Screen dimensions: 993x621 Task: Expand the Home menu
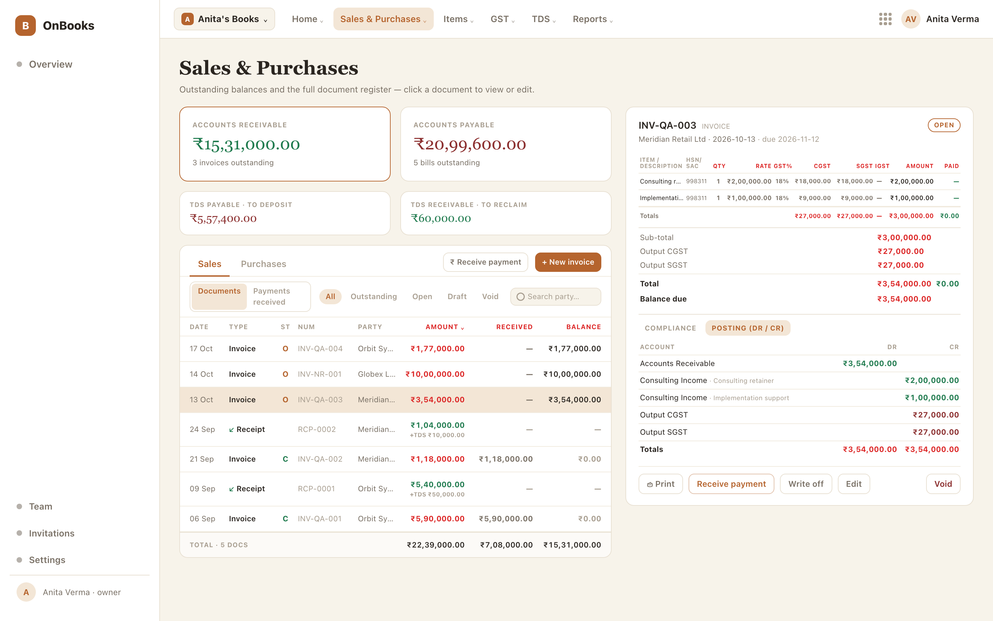(x=307, y=19)
